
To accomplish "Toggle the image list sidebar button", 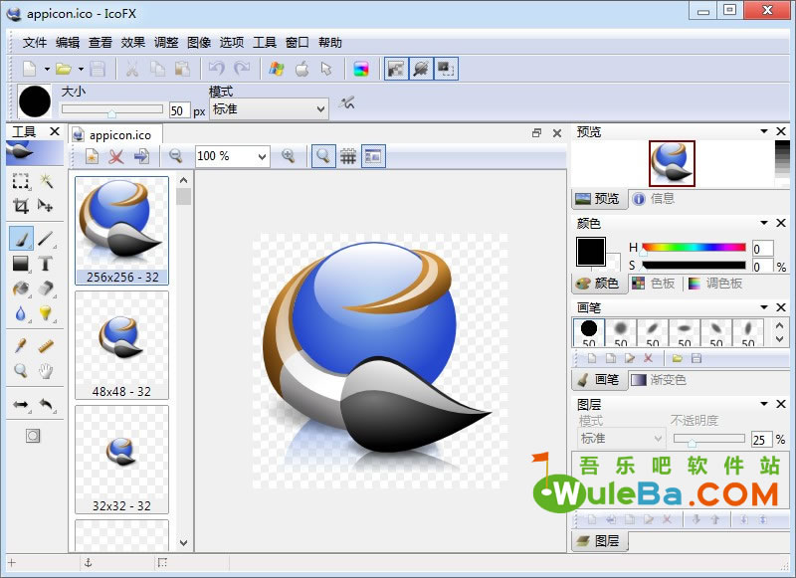I will (x=373, y=156).
